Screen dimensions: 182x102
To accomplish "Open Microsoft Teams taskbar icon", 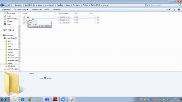I will click(x=47, y=99).
